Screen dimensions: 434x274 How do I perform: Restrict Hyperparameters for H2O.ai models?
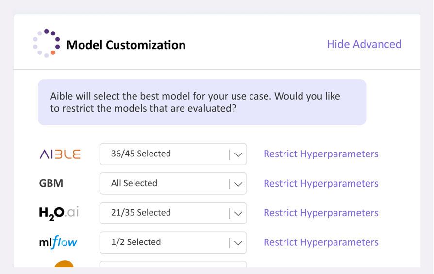[x=321, y=213]
